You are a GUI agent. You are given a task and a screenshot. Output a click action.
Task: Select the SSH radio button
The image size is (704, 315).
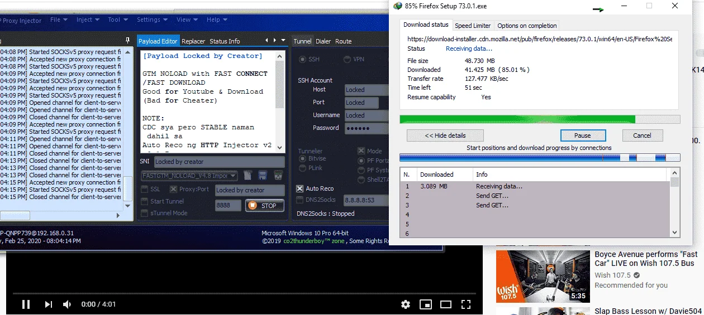click(x=303, y=60)
